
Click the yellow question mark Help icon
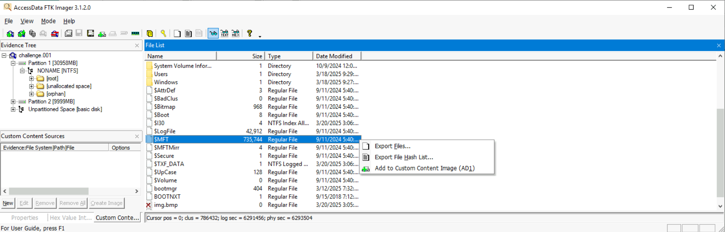249,33
